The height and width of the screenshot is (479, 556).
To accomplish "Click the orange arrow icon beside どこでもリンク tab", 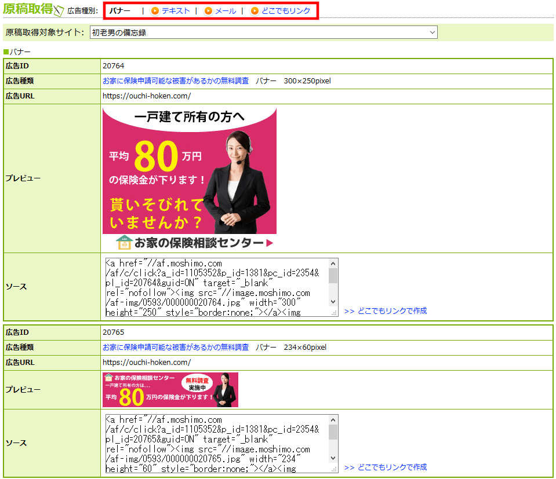I will (x=255, y=11).
